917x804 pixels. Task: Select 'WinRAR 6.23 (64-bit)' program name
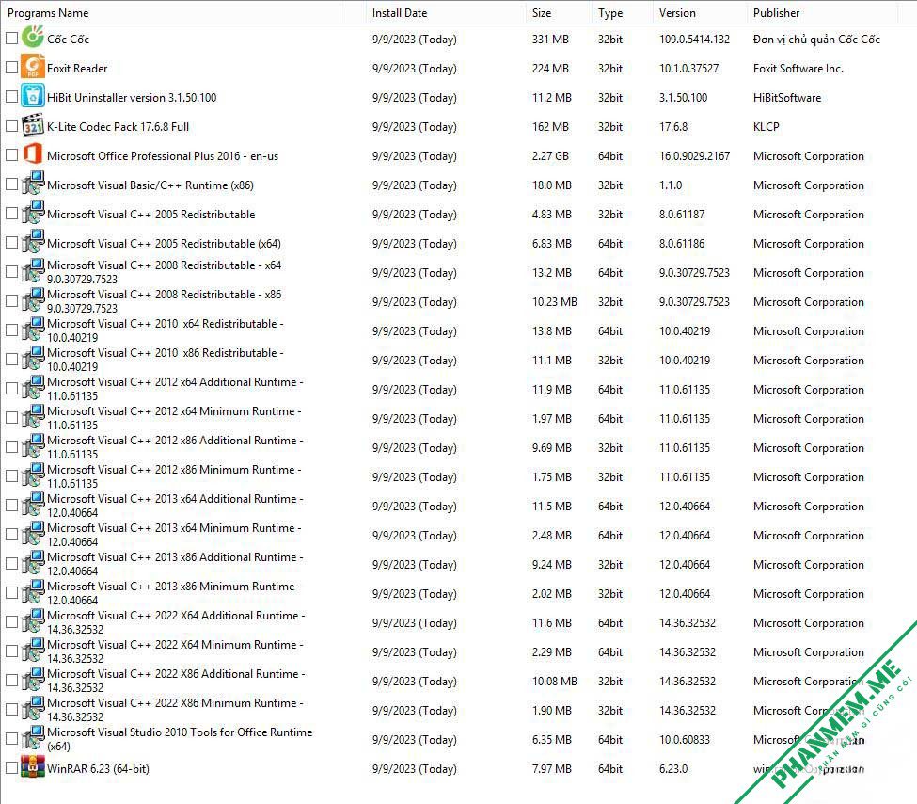tap(98, 769)
